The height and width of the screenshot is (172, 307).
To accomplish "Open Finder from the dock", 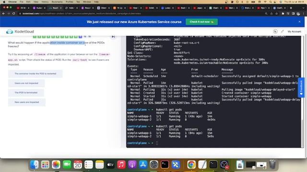I will click(x=34, y=165).
